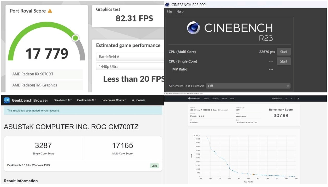Open the Cinebench Help menu
Screen dimensions: 328x187
click(x=180, y=11)
